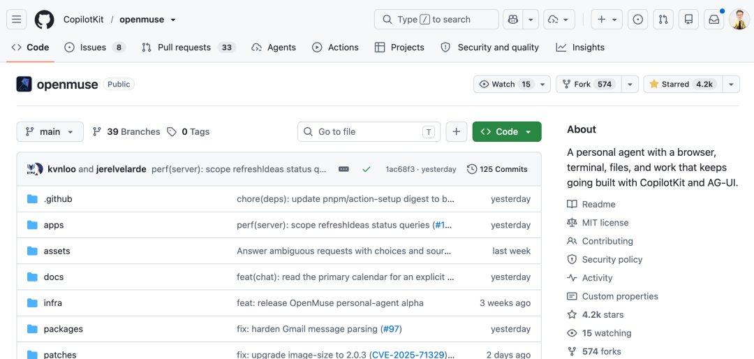Switch to the Actions tab
The width and height of the screenshot is (754, 359).
coord(335,47)
